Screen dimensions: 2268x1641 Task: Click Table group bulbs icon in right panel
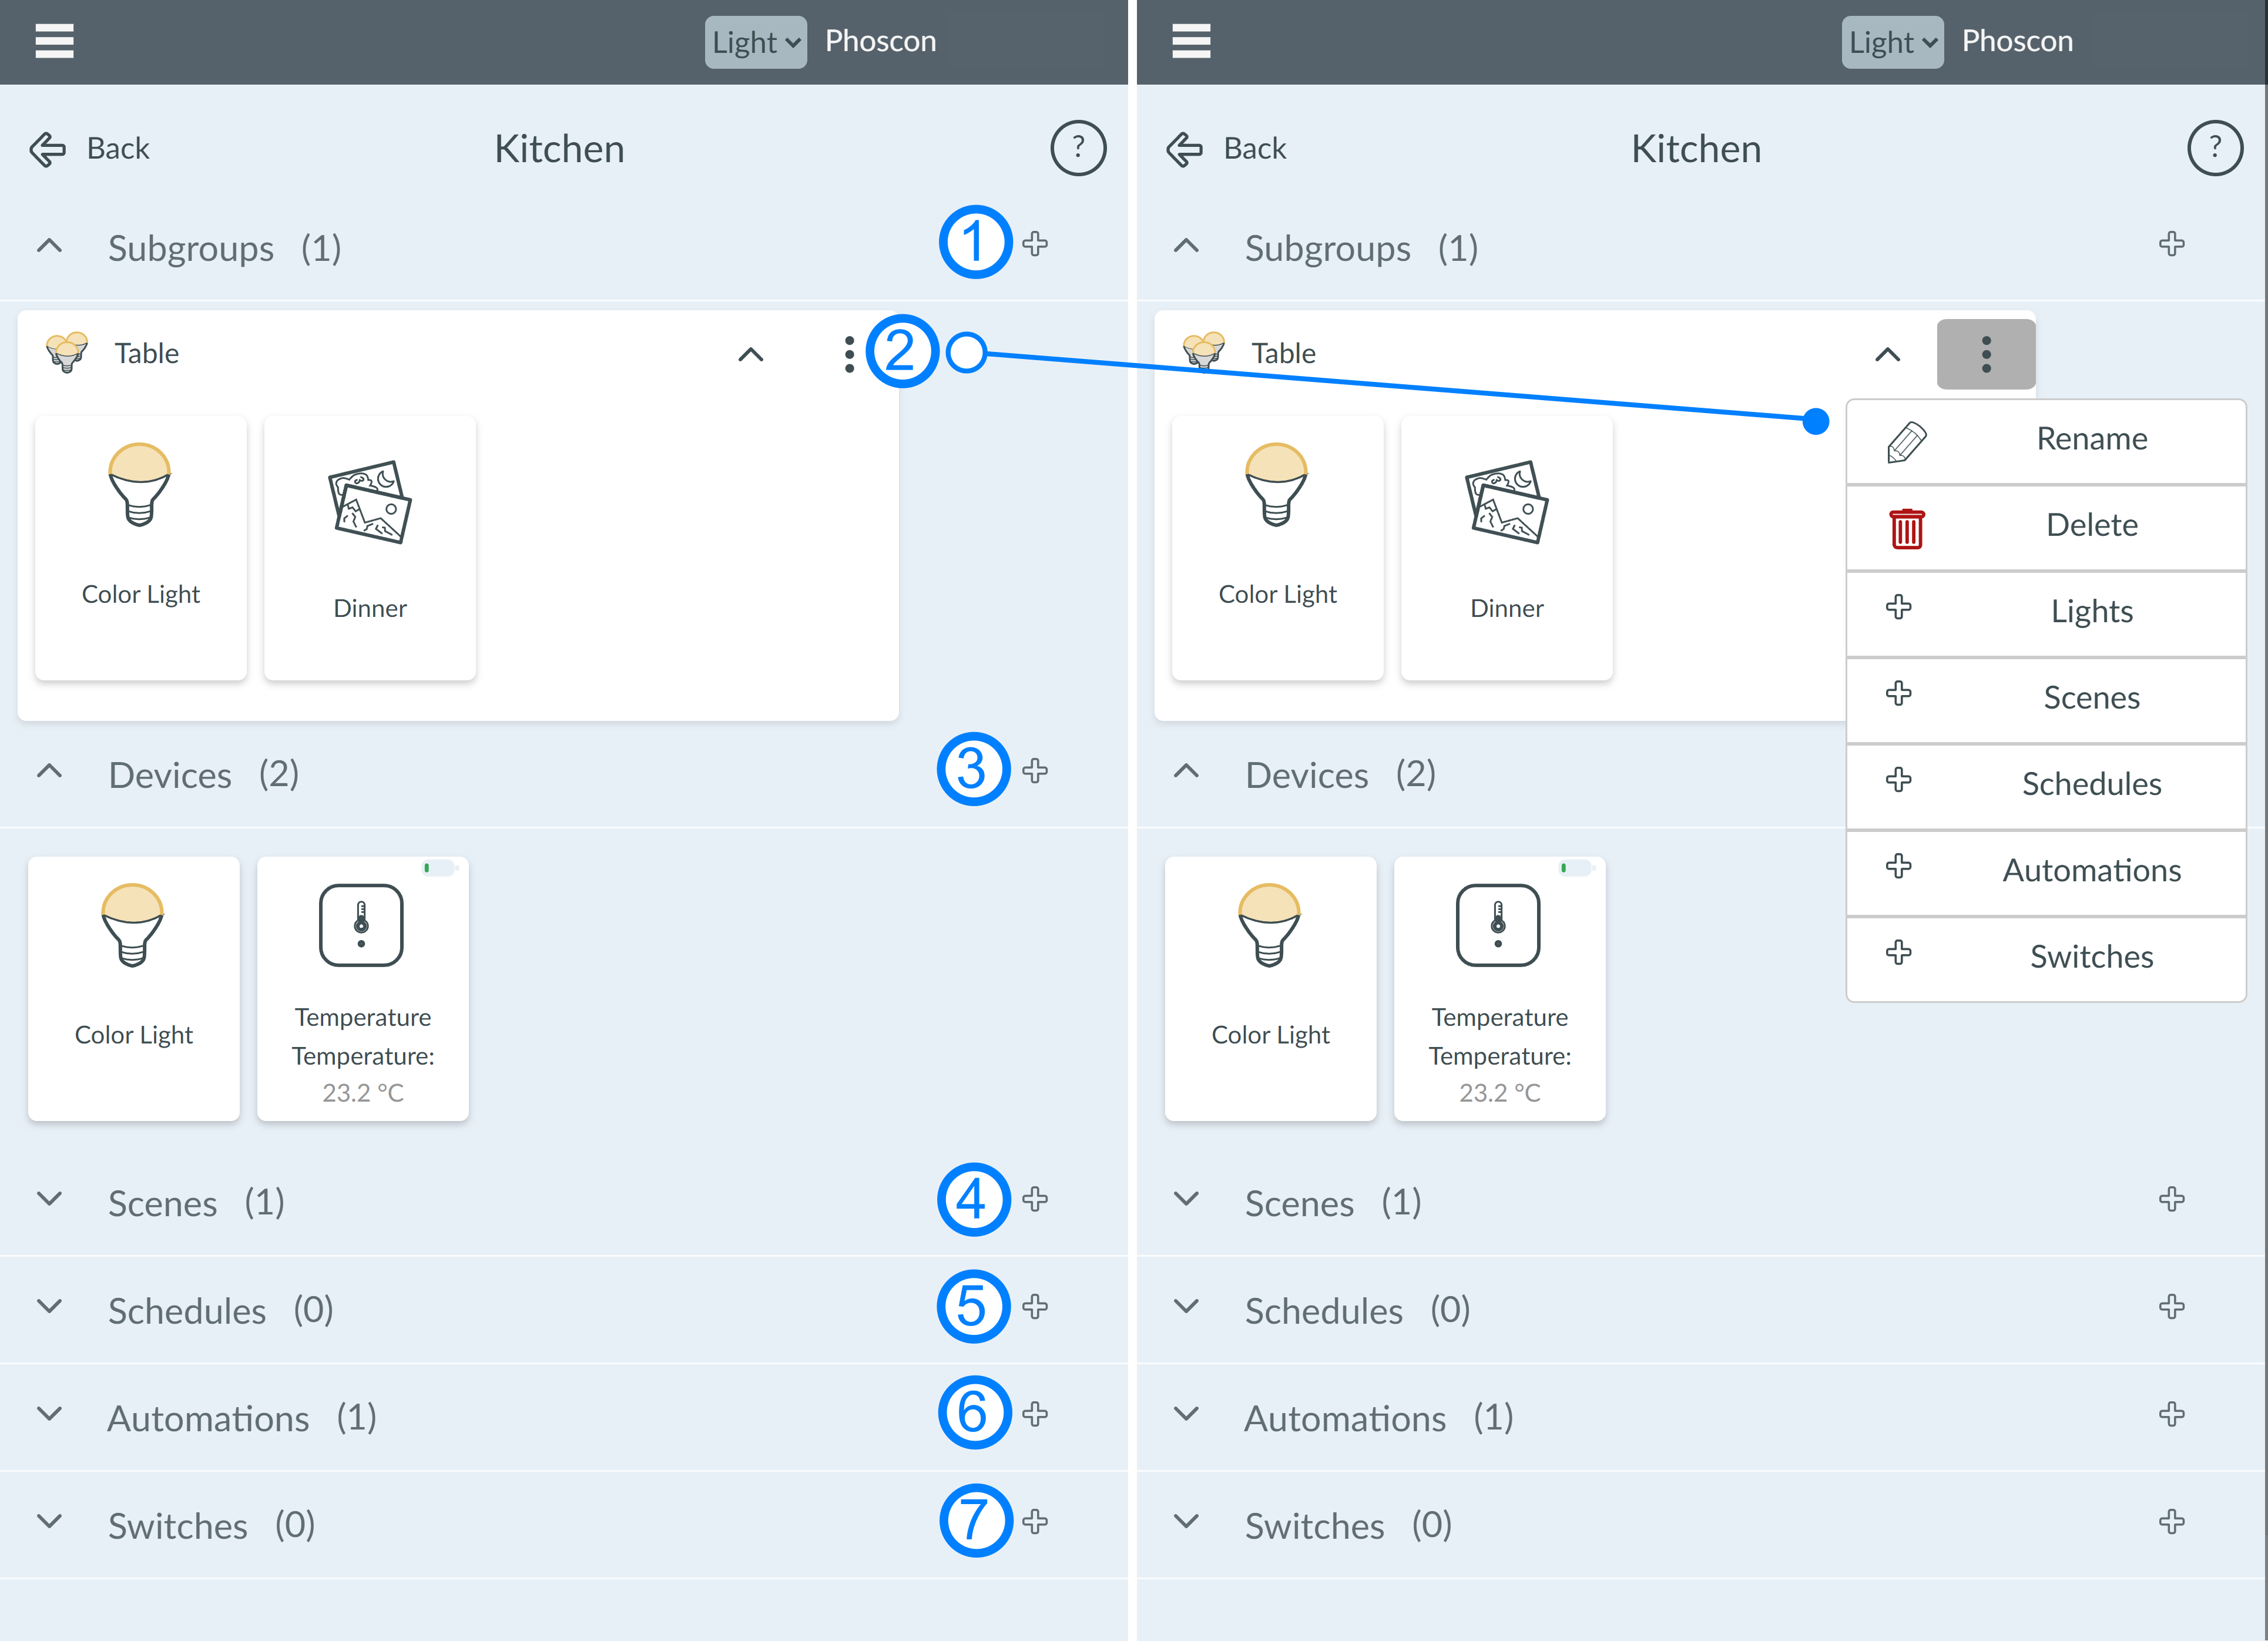point(1204,352)
